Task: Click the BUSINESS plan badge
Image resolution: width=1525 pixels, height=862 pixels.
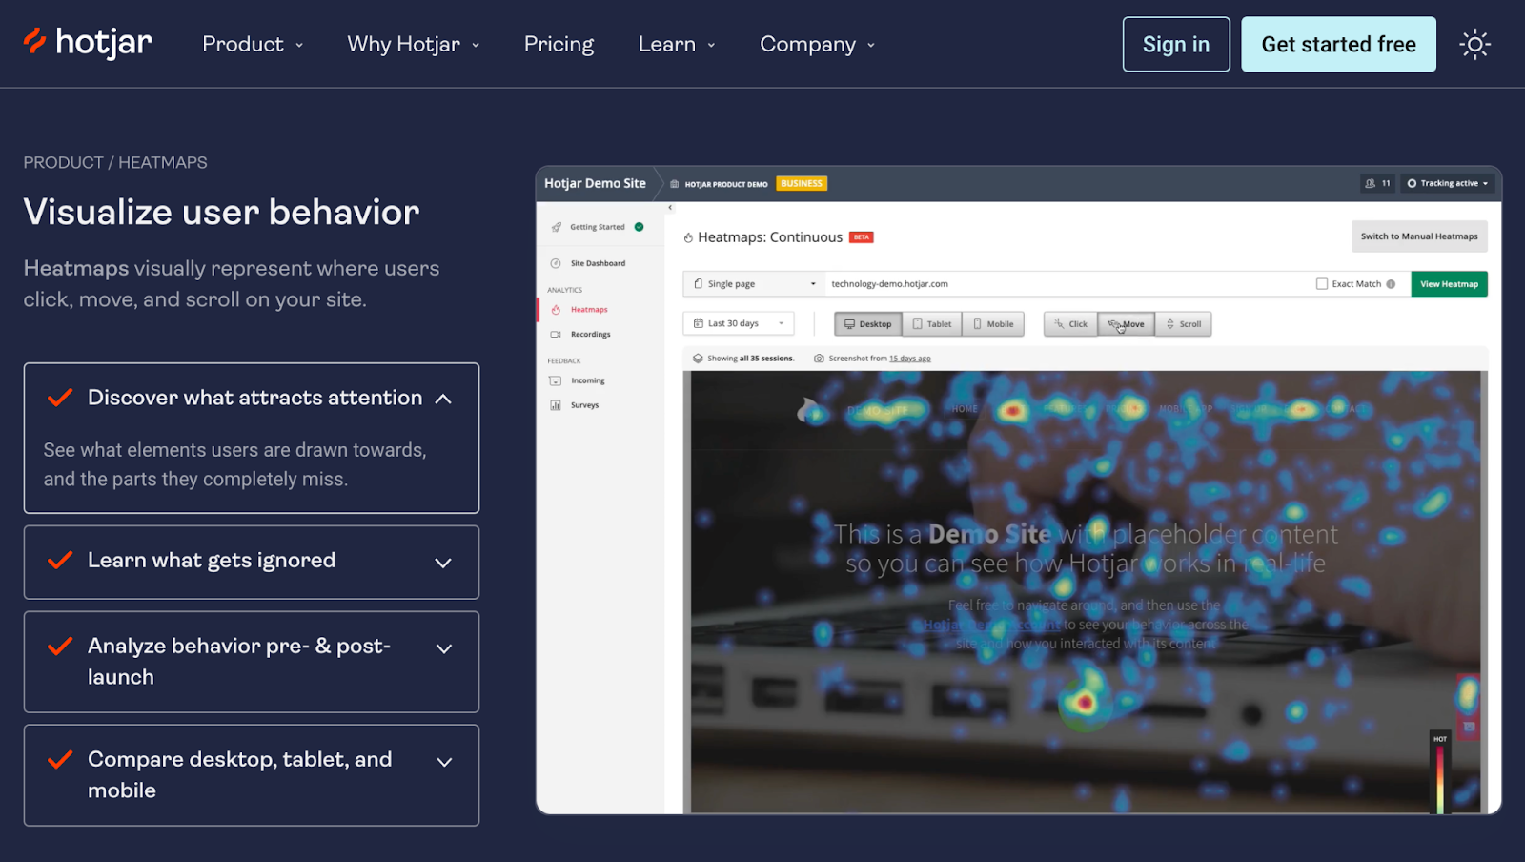Action: [x=802, y=183]
